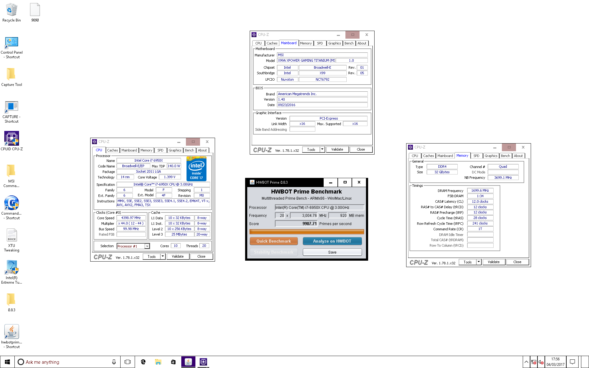Open the 9890 file on the desktop
The width and height of the screenshot is (589, 368).
[x=35, y=13]
